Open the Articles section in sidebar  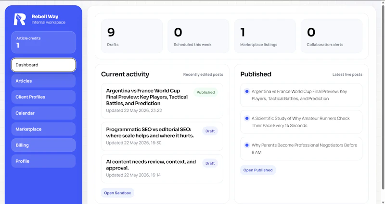tap(43, 81)
